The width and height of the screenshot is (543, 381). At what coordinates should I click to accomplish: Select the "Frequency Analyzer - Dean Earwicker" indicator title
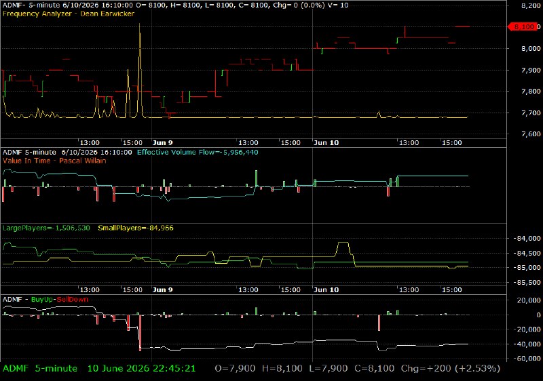click(69, 14)
